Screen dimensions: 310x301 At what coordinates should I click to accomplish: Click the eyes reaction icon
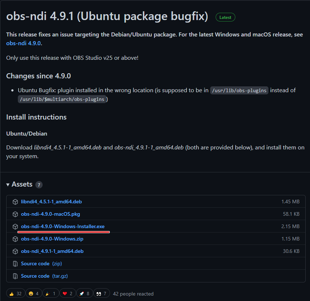point(98,293)
